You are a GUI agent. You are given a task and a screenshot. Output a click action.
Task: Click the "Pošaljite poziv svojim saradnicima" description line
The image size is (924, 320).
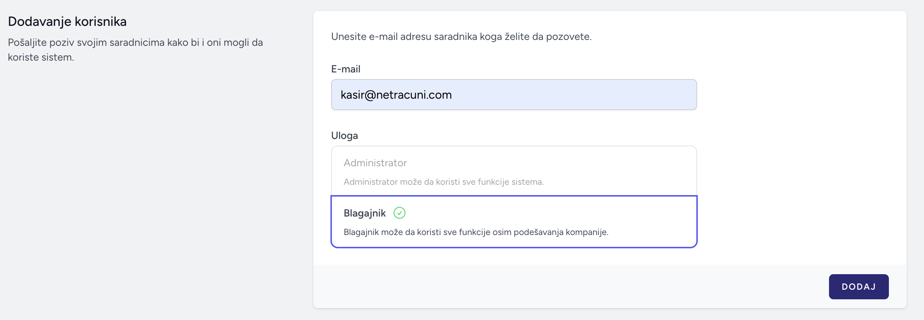135,42
